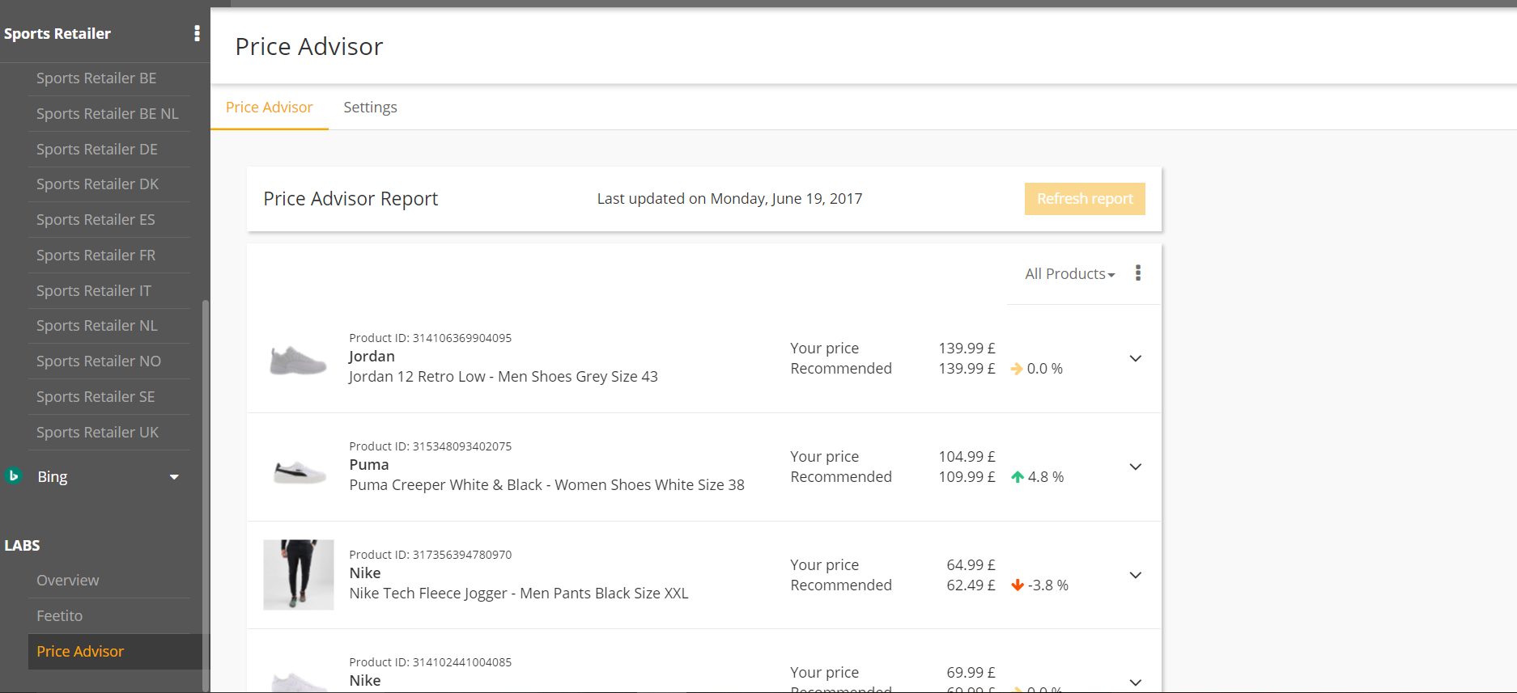Collapse the Bing section arrow
Image resolution: width=1517 pixels, height=693 pixels.
tap(174, 477)
